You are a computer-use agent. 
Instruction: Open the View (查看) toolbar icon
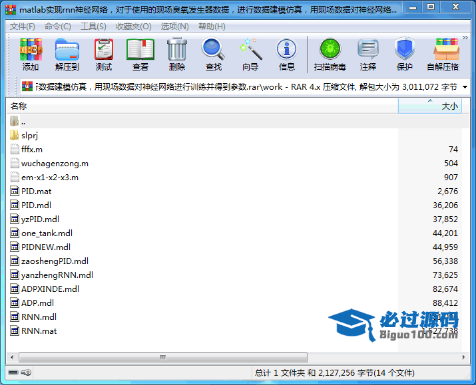(140, 55)
